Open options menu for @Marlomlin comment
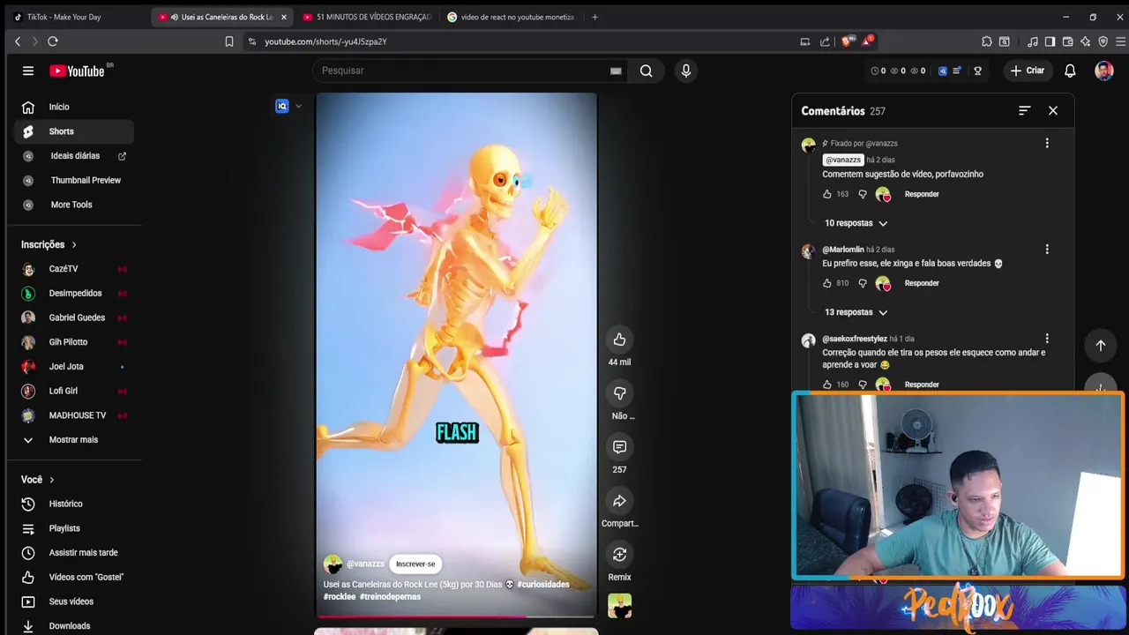The image size is (1129, 635). pyautogui.click(x=1047, y=250)
